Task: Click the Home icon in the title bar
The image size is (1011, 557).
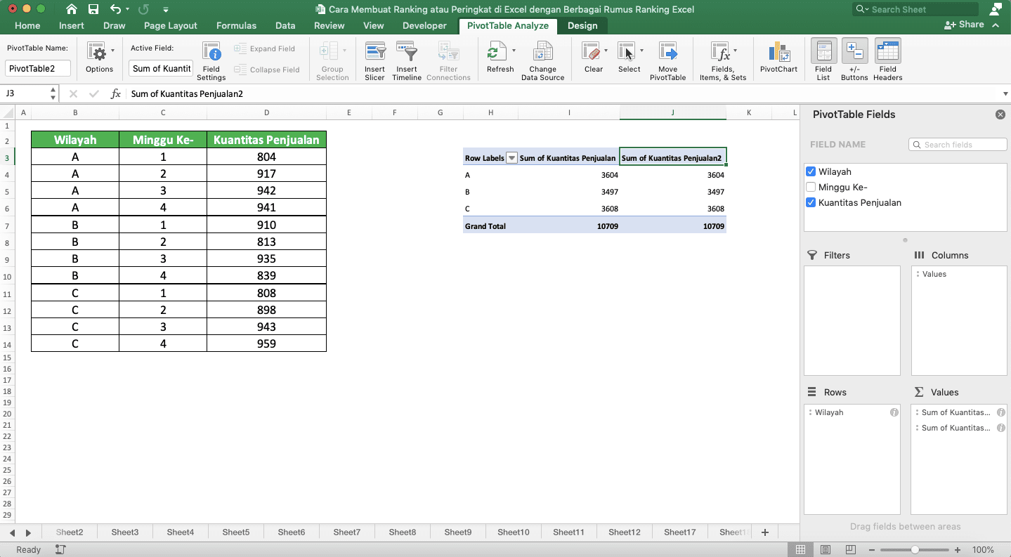Action: click(72, 9)
